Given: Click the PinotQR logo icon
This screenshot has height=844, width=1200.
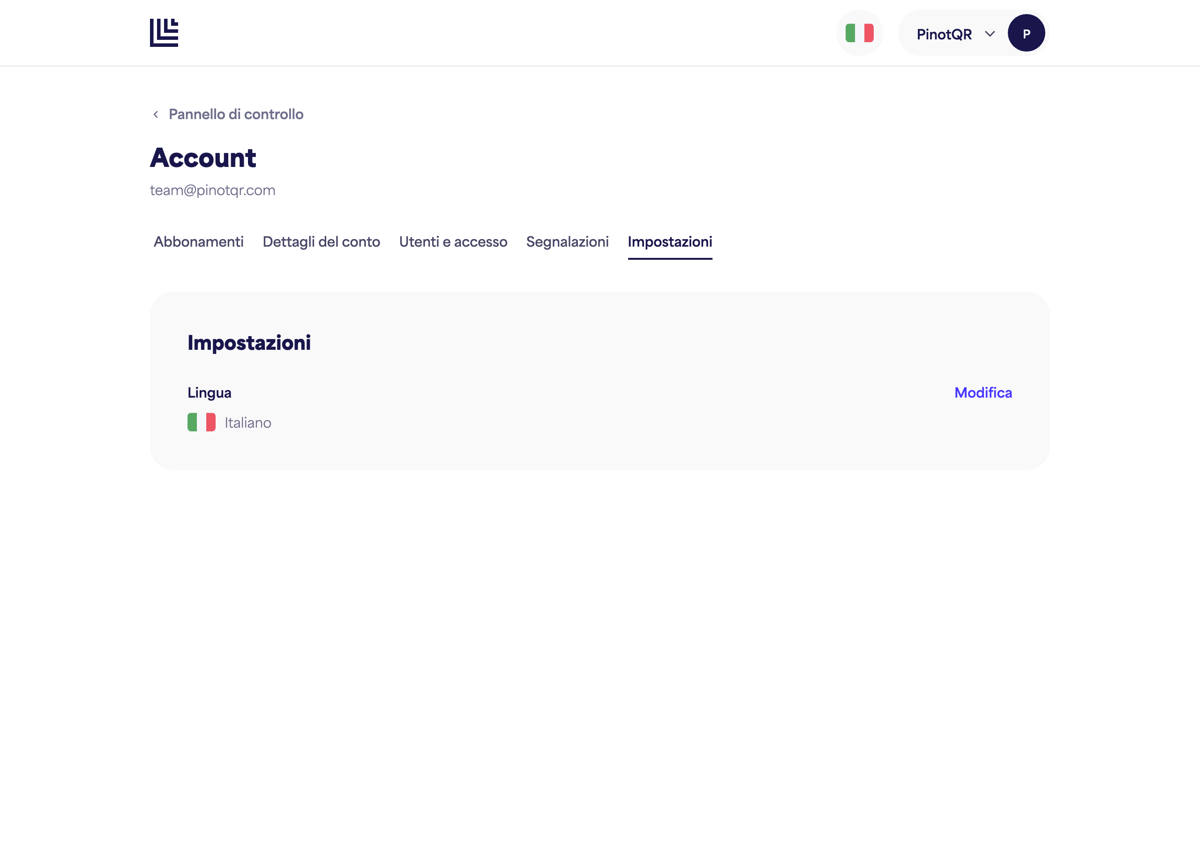Looking at the screenshot, I should click(164, 33).
